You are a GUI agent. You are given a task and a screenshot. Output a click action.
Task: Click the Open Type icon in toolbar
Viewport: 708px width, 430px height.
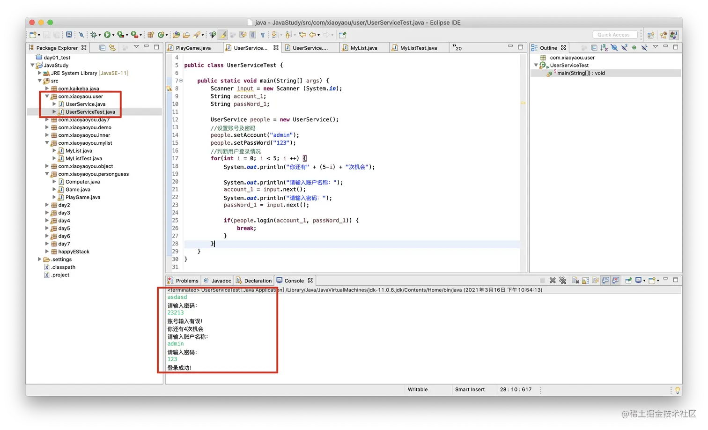(176, 35)
